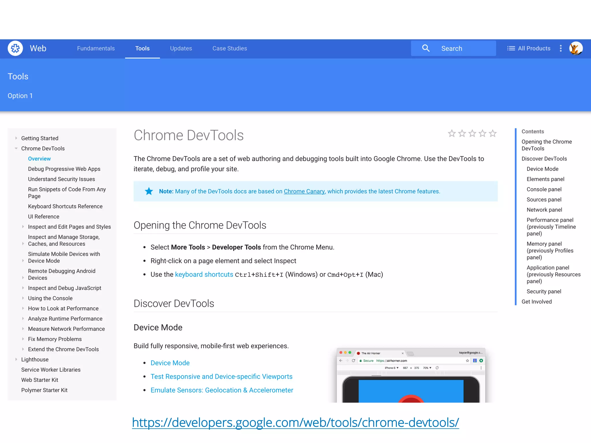Image resolution: width=591 pixels, height=443 pixels.
Task: Open Web Starter Kit
Action: click(40, 380)
